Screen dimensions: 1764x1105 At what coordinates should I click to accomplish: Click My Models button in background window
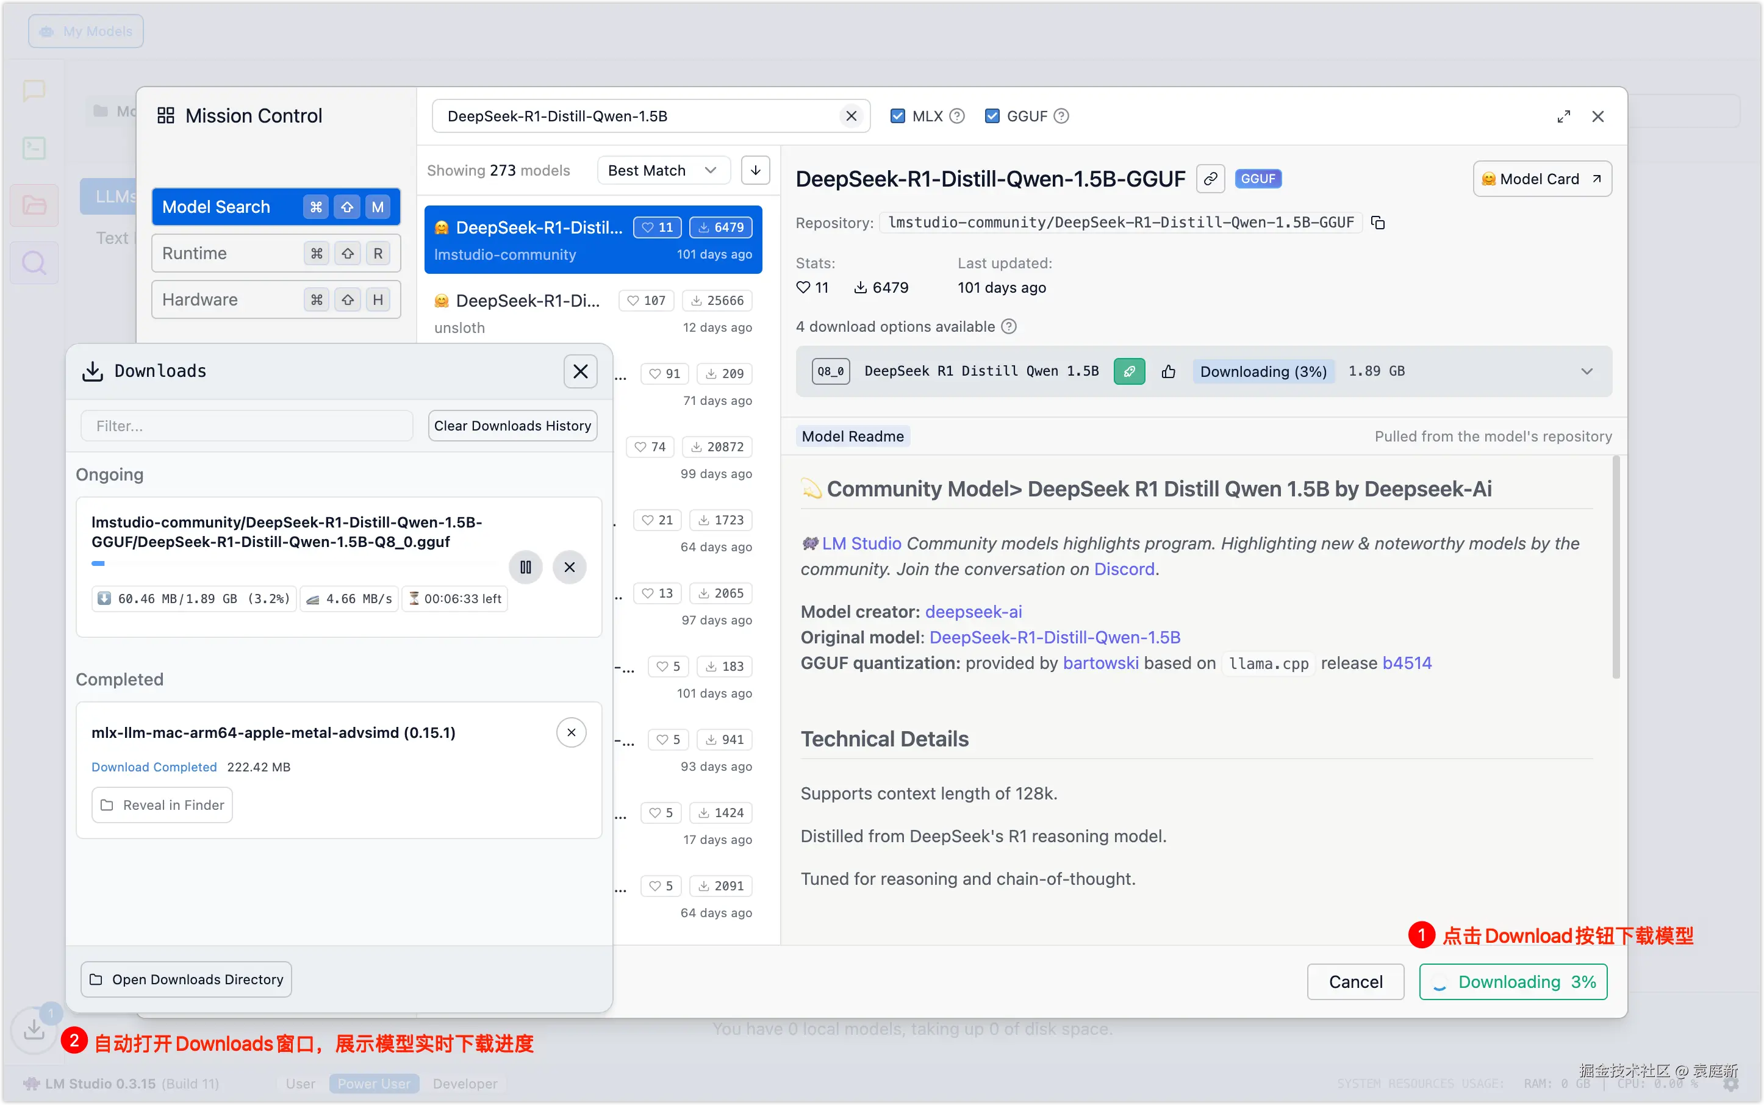[x=86, y=32]
